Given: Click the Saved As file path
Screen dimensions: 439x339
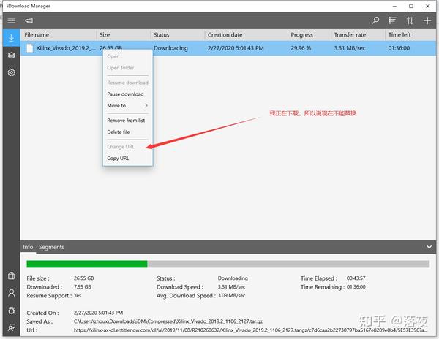Looking at the screenshot, I should click(x=168, y=321).
